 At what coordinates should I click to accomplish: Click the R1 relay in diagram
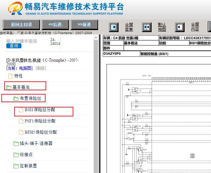pyautogui.click(x=135, y=91)
